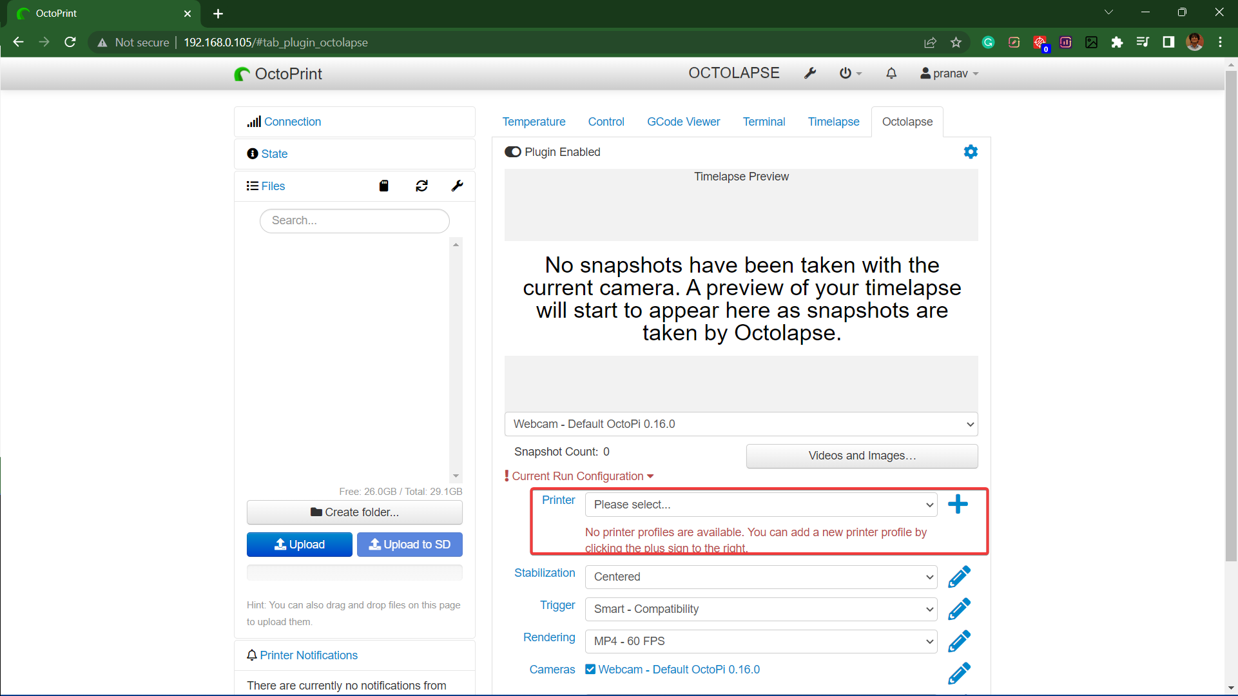Click the address bar URL
This screenshot has width=1238, height=696.
(x=276, y=43)
